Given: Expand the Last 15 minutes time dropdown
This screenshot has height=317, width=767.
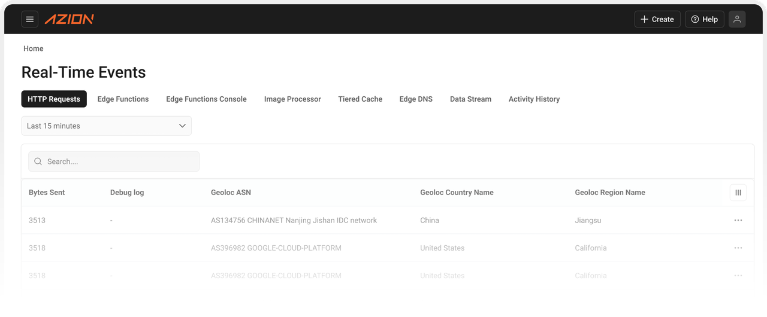Looking at the screenshot, I should pyautogui.click(x=106, y=126).
